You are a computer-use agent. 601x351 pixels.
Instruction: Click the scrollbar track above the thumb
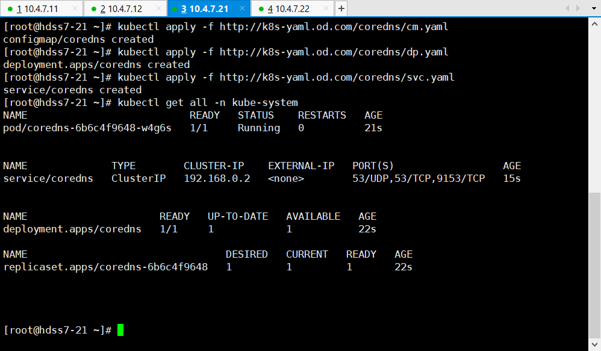coord(594,108)
